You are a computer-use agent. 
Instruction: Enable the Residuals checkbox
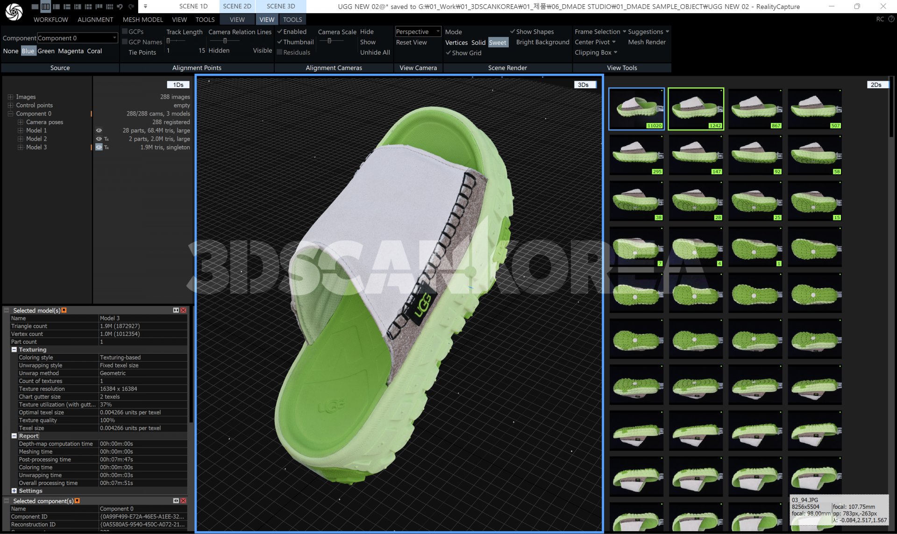click(280, 52)
